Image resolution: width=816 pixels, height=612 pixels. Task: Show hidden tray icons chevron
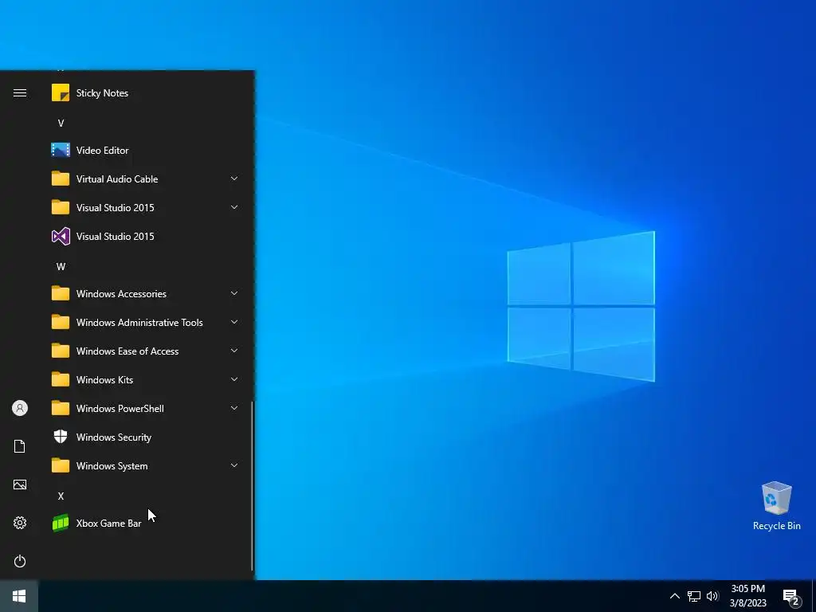point(674,596)
